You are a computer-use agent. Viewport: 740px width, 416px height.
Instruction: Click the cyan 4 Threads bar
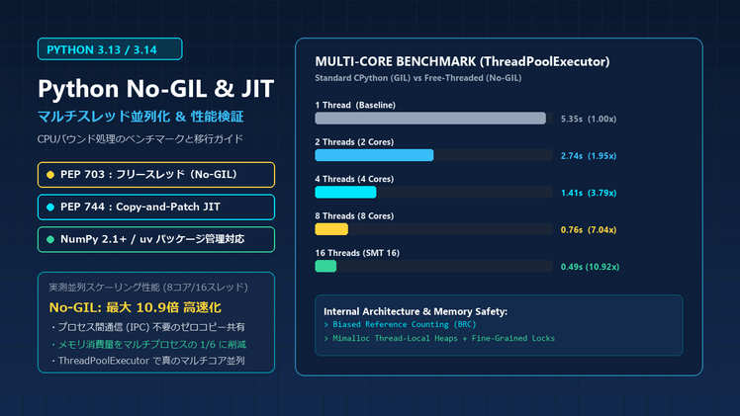[x=345, y=193]
